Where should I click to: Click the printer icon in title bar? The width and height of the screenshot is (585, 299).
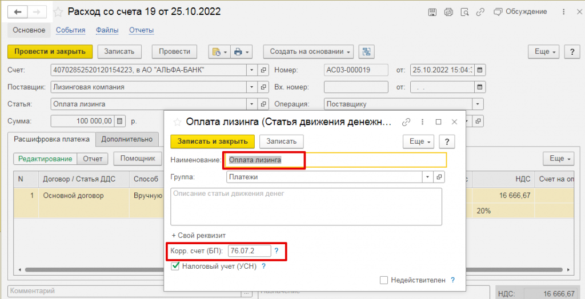coord(448,13)
